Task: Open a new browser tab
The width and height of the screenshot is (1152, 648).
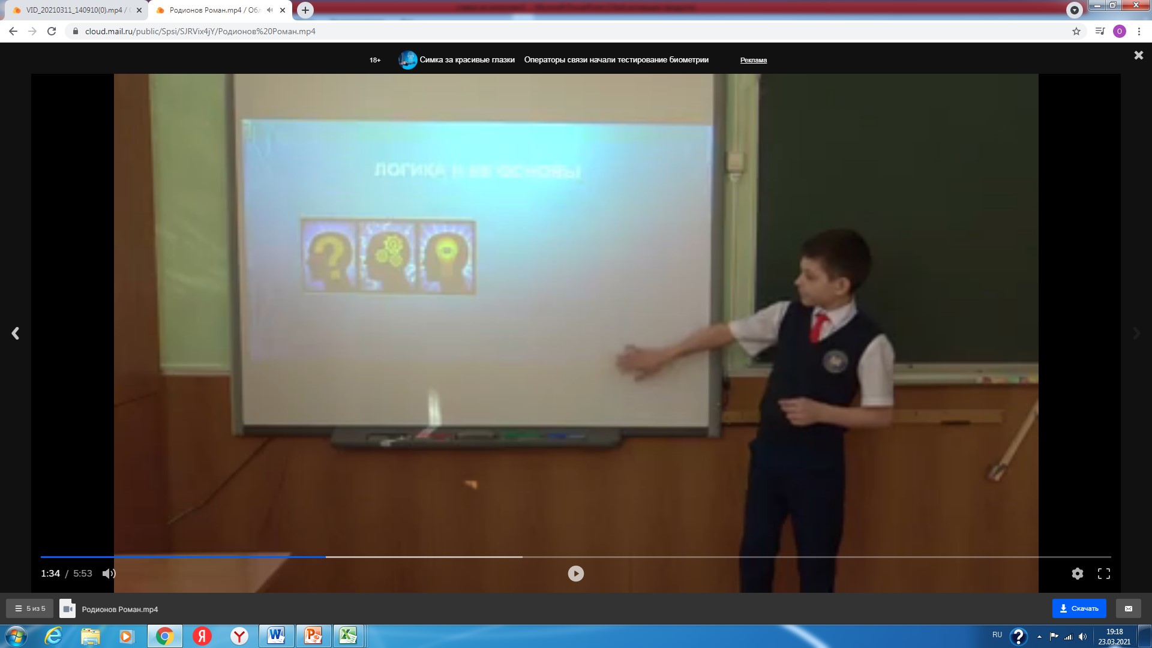Action: (x=305, y=10)
